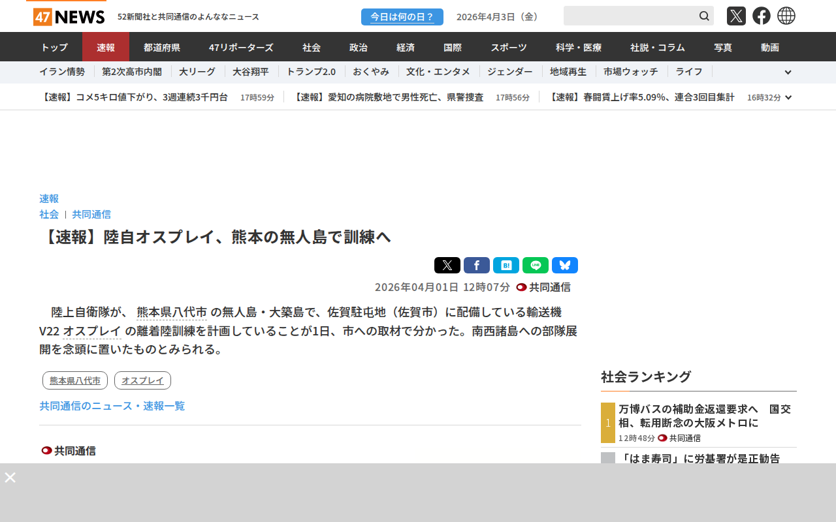Open ライフ topic
The width and height of the screenshot is (836, 522).
[689, 72]
